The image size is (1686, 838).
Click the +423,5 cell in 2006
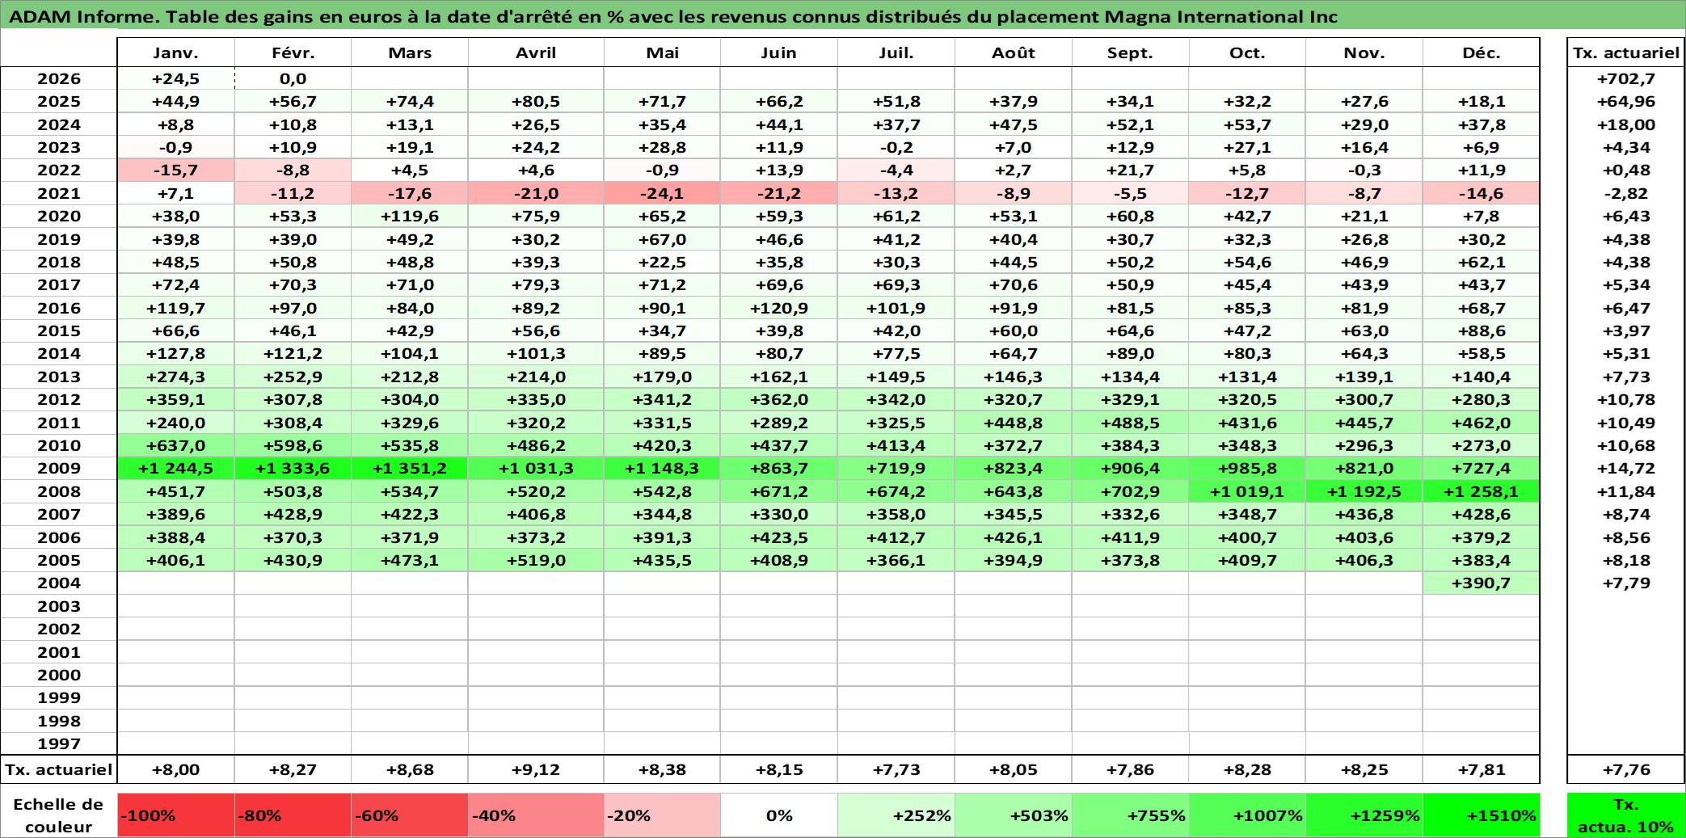(779, 537)
